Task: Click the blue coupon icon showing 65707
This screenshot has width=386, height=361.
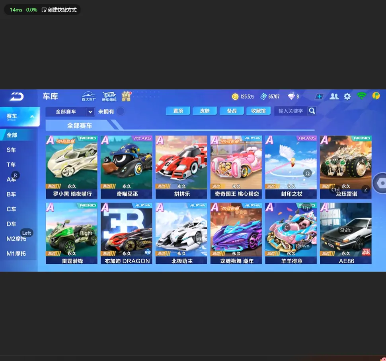Action: [x=264, y=97]
